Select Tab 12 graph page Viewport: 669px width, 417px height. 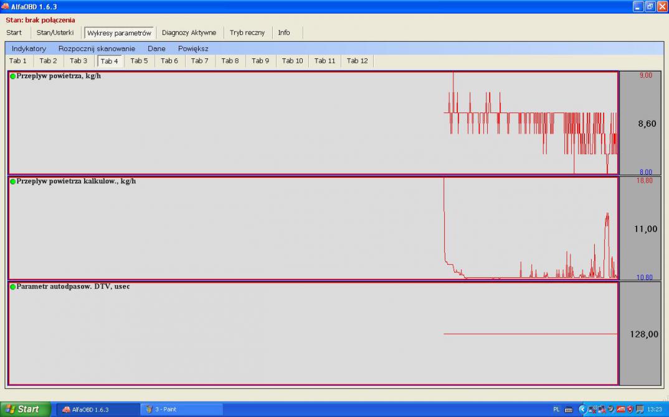point(357,61)
